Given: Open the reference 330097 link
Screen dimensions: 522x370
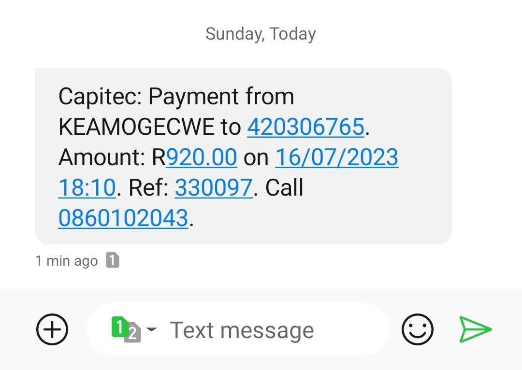Looking at the screenshot, I should (x=214, y=187).
